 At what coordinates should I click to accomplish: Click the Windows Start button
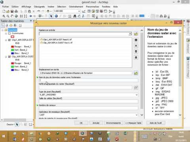click(4, 136)
